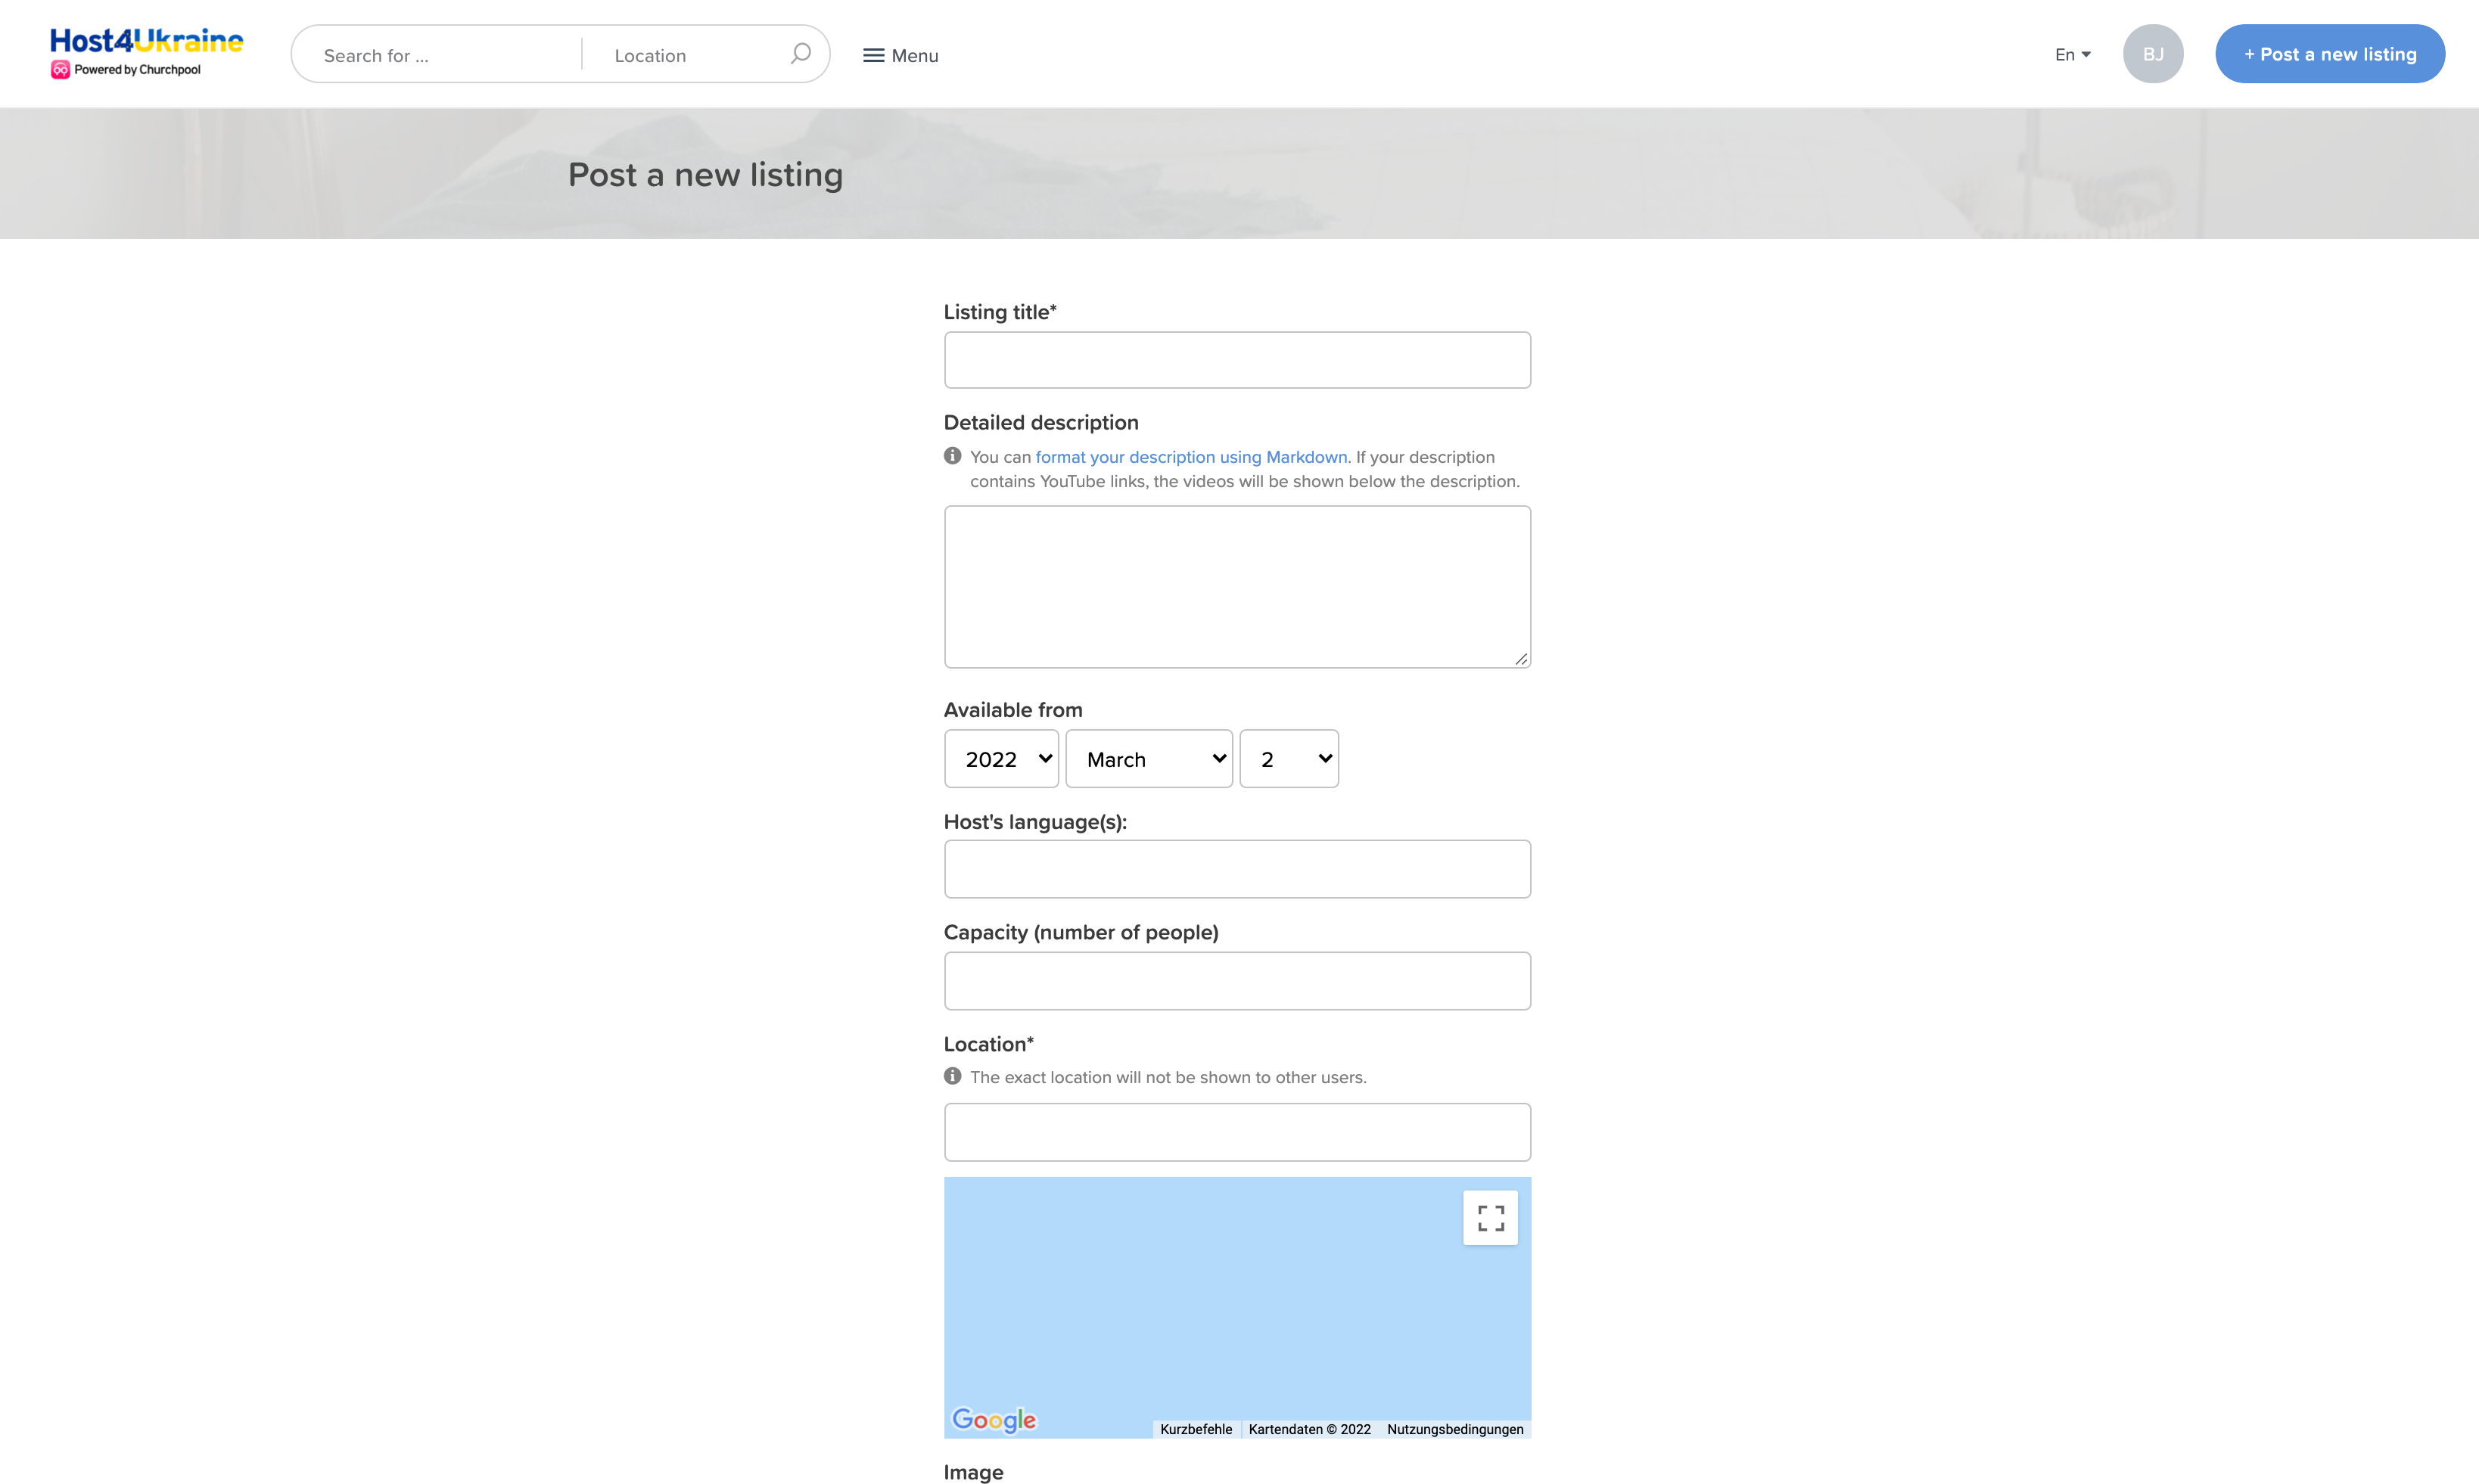Click info icon beside location note
The width and height of the screenshot is (2479, 1484).
[x=953, y=1076]
